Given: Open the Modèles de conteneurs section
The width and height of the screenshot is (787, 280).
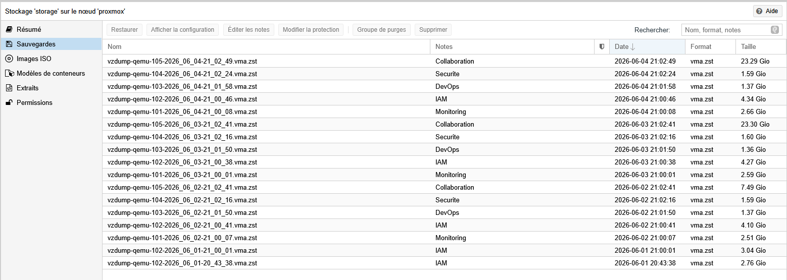Looking at the screenshot, I should click(51, 74).
